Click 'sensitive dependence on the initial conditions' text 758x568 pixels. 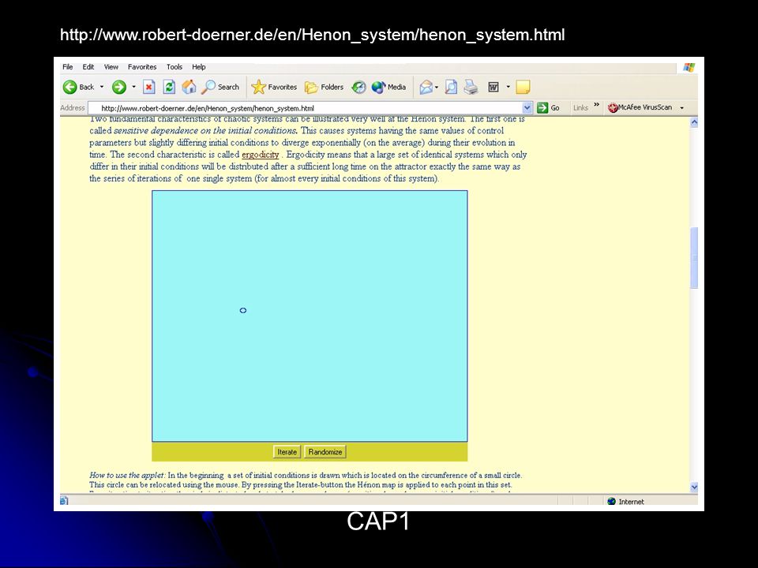[205, 130]
